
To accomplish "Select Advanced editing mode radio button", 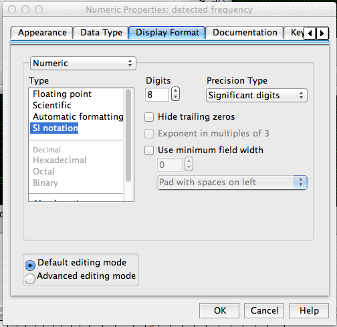I will 30,278.
